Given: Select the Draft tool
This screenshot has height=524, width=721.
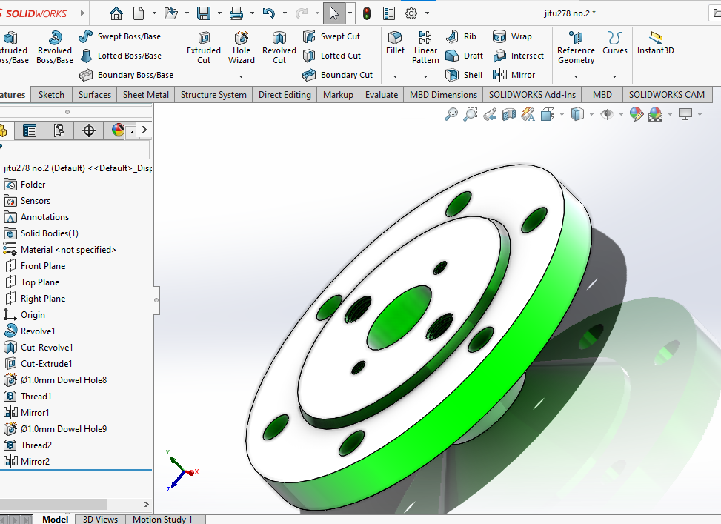Looking at the screenshot, I should pyautogui.click(x=465, y=56).
